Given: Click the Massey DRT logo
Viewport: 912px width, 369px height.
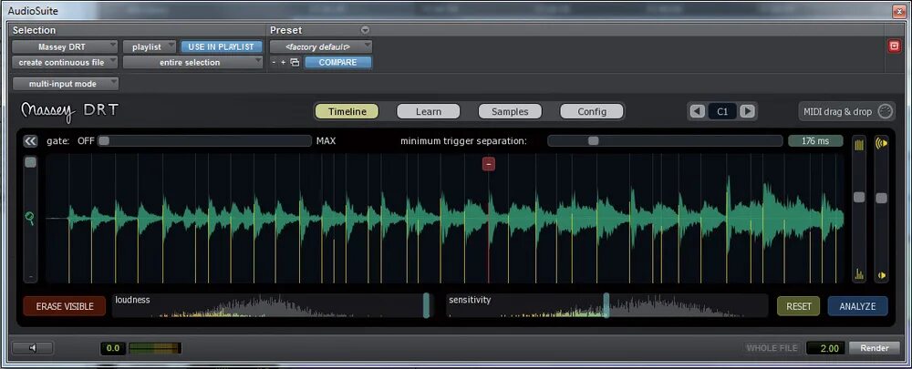Looking at the screenshot, I should [69, 111].
